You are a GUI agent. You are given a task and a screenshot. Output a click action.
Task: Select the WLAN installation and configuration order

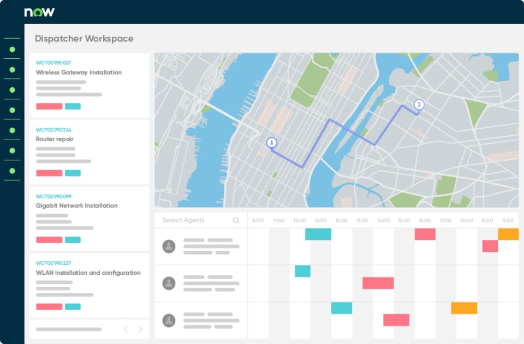click(x=88, y=273)
